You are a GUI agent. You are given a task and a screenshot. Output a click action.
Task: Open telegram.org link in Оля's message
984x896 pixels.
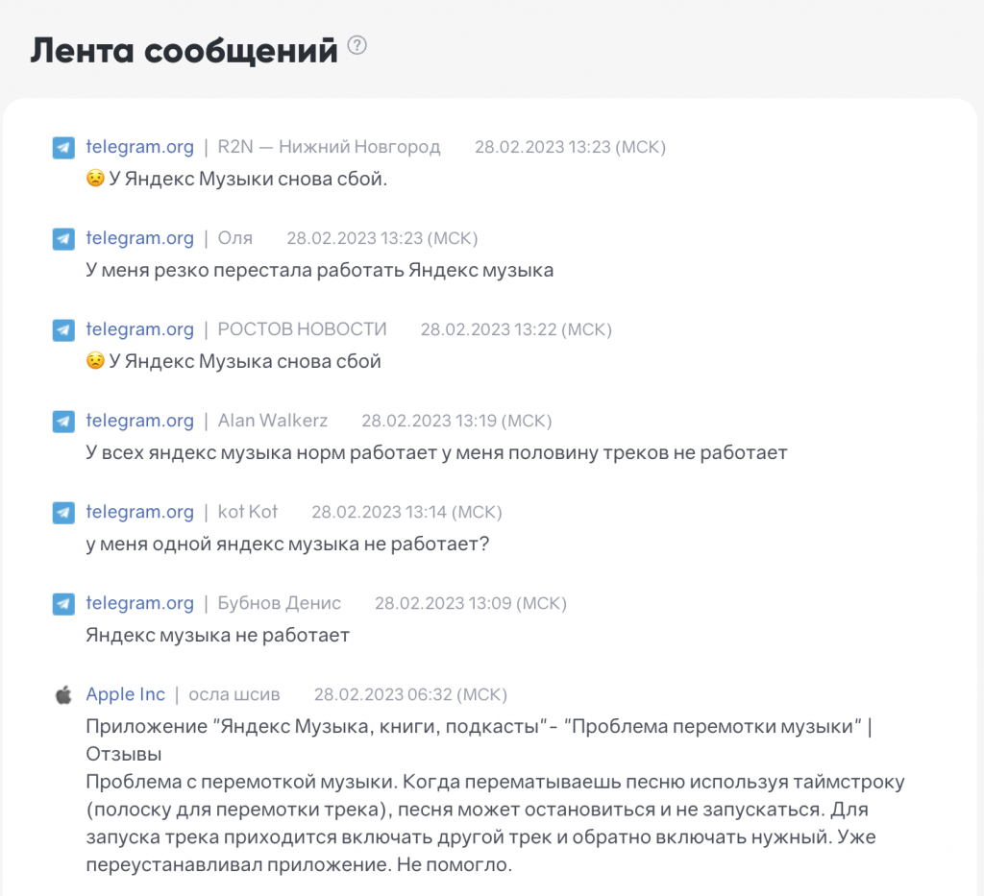point(139,238)
